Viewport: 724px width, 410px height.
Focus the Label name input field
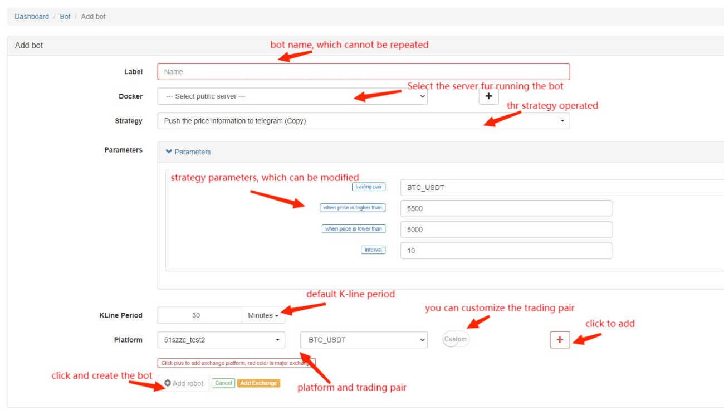pos(364,72)
